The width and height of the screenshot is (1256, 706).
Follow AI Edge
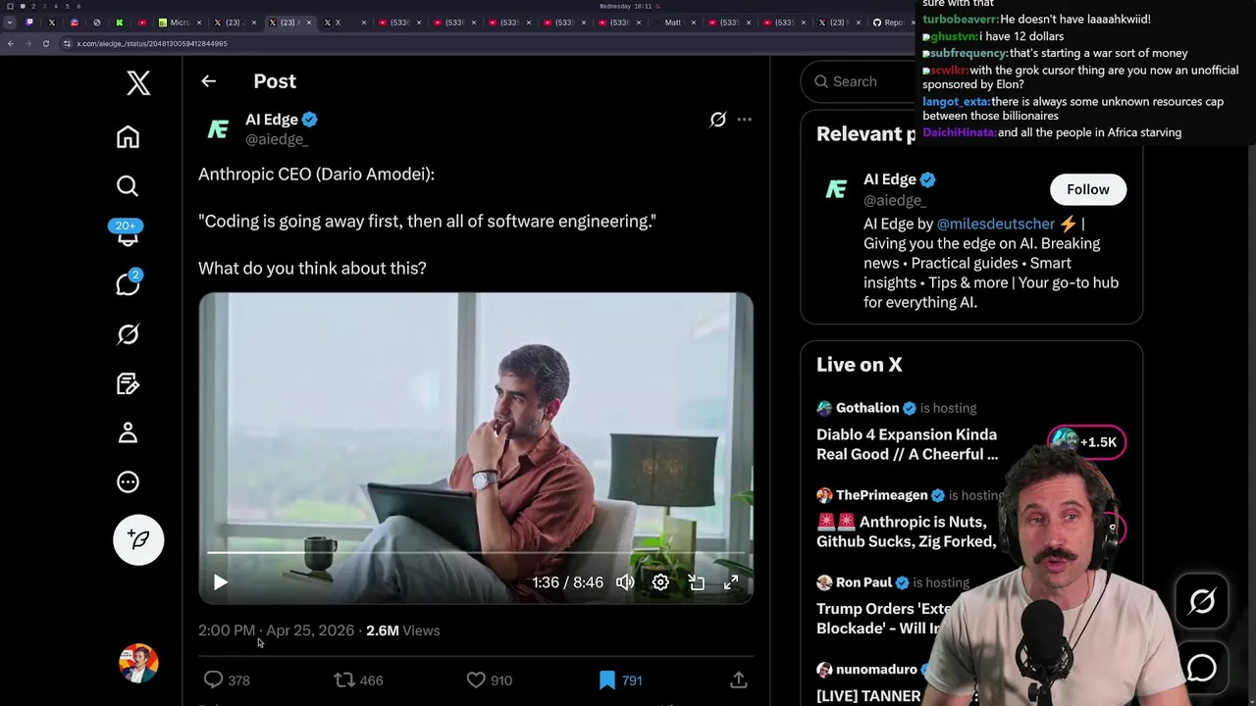tap(1087, 189)
